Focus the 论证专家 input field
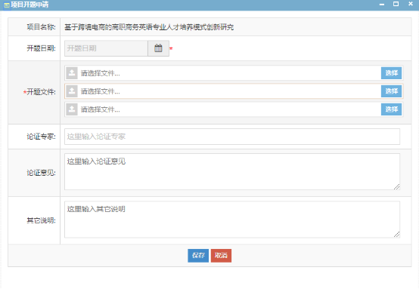The height and width of the screenshot is (289, 419). coord(232,137)
